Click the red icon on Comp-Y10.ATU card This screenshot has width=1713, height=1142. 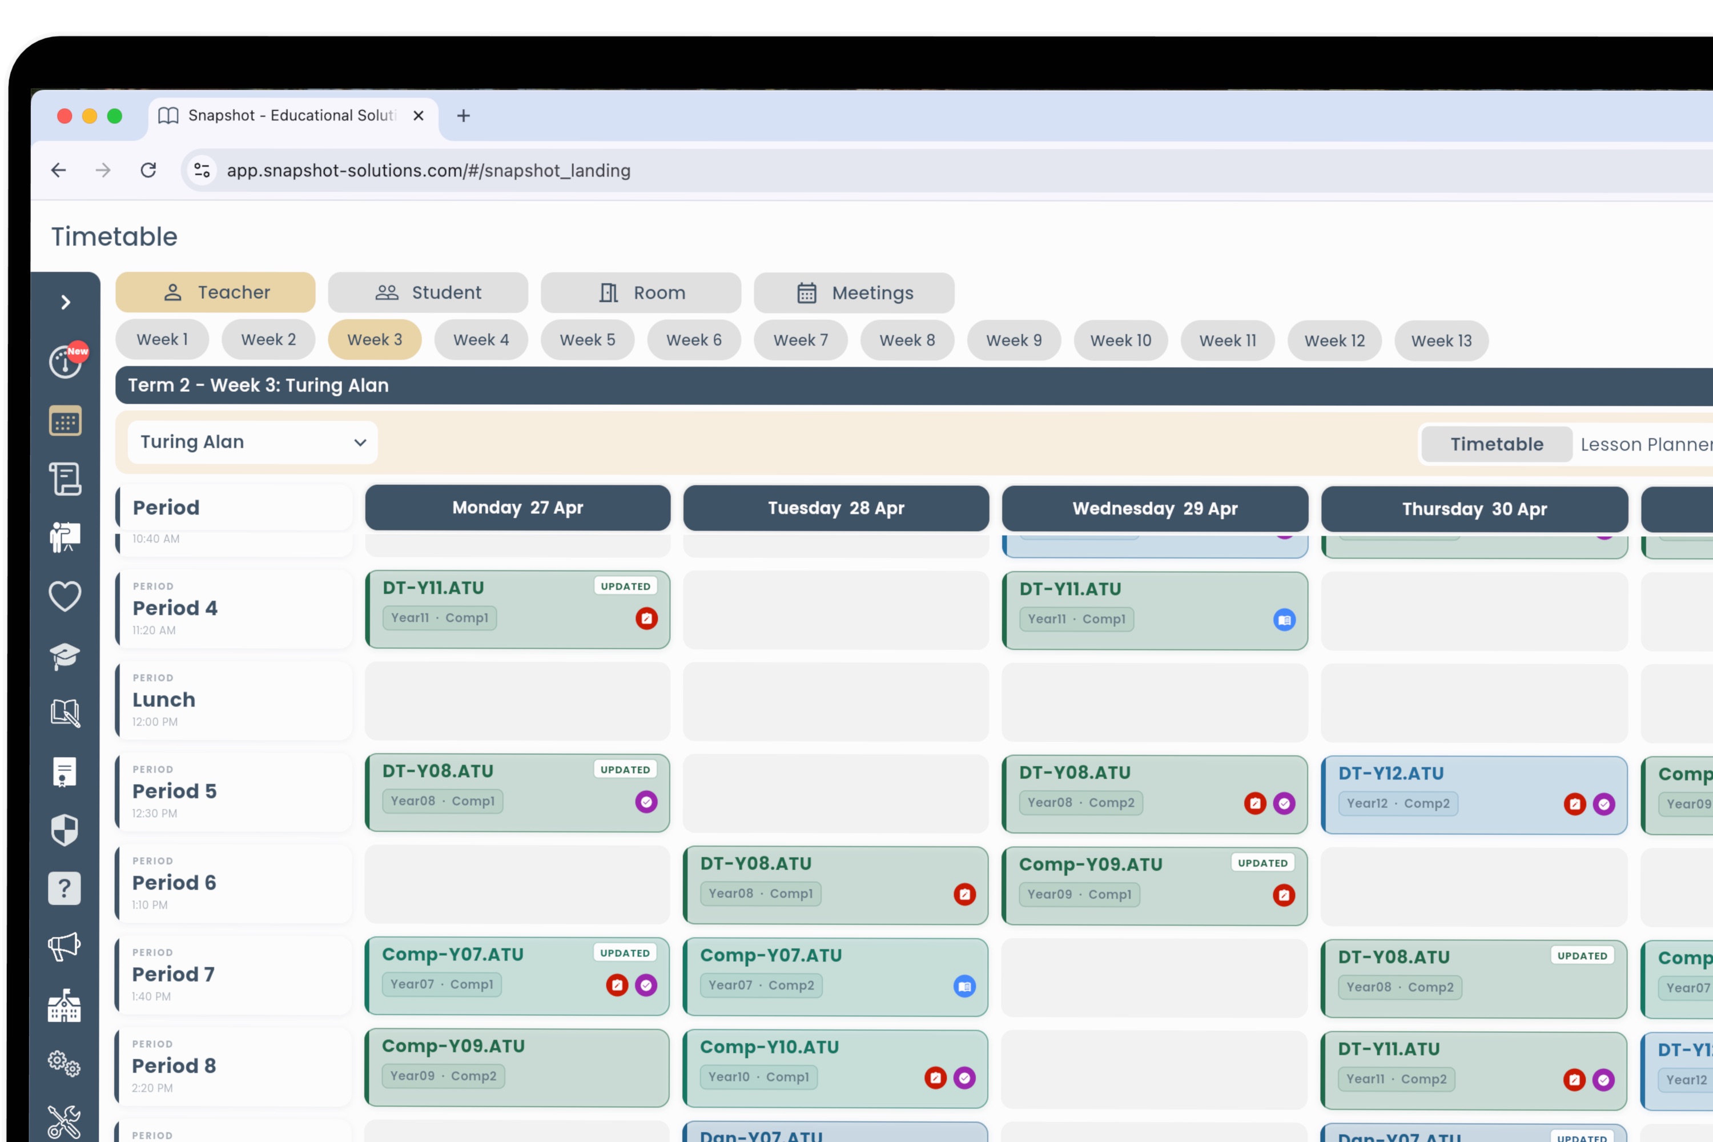tap(936, 1078)
